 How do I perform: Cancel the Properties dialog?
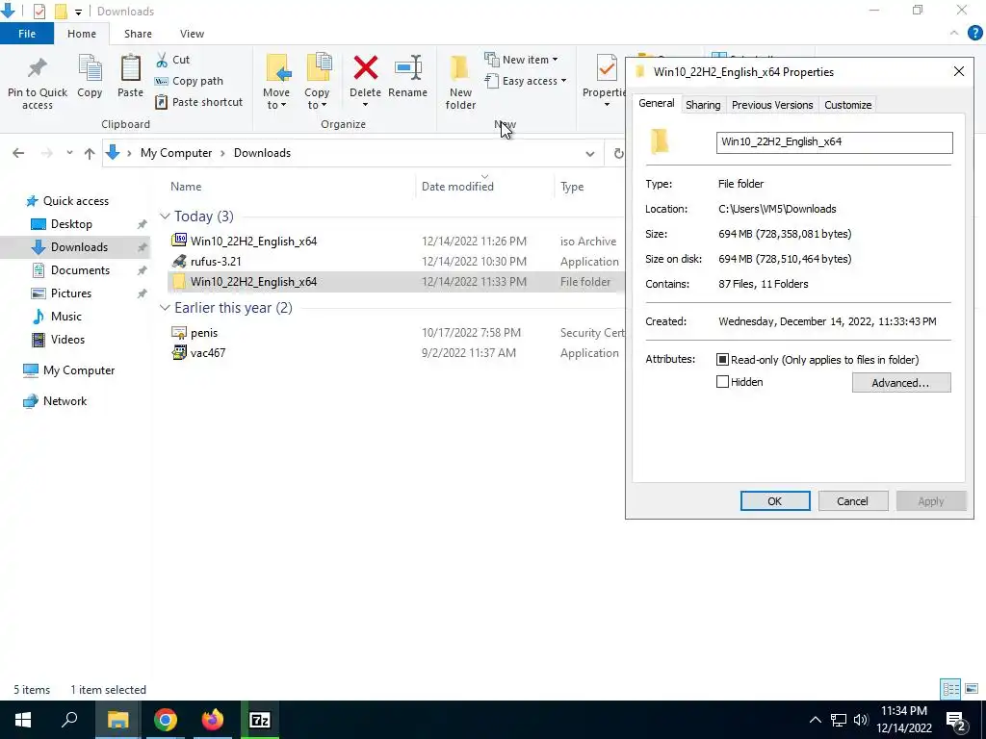click(x=853, y=500)
